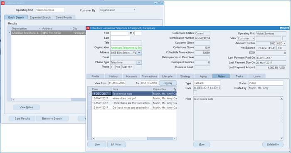Click the M I field

click(138, 33)
